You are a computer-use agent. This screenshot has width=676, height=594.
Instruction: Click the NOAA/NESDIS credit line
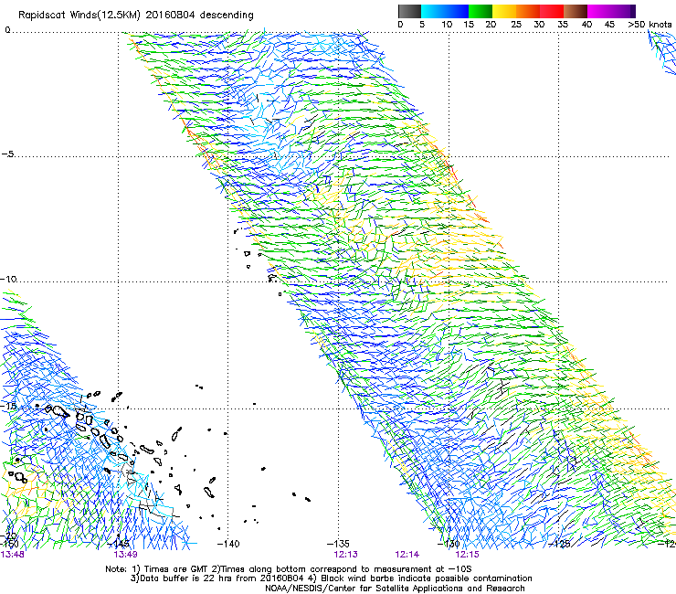tap(395, 589)
